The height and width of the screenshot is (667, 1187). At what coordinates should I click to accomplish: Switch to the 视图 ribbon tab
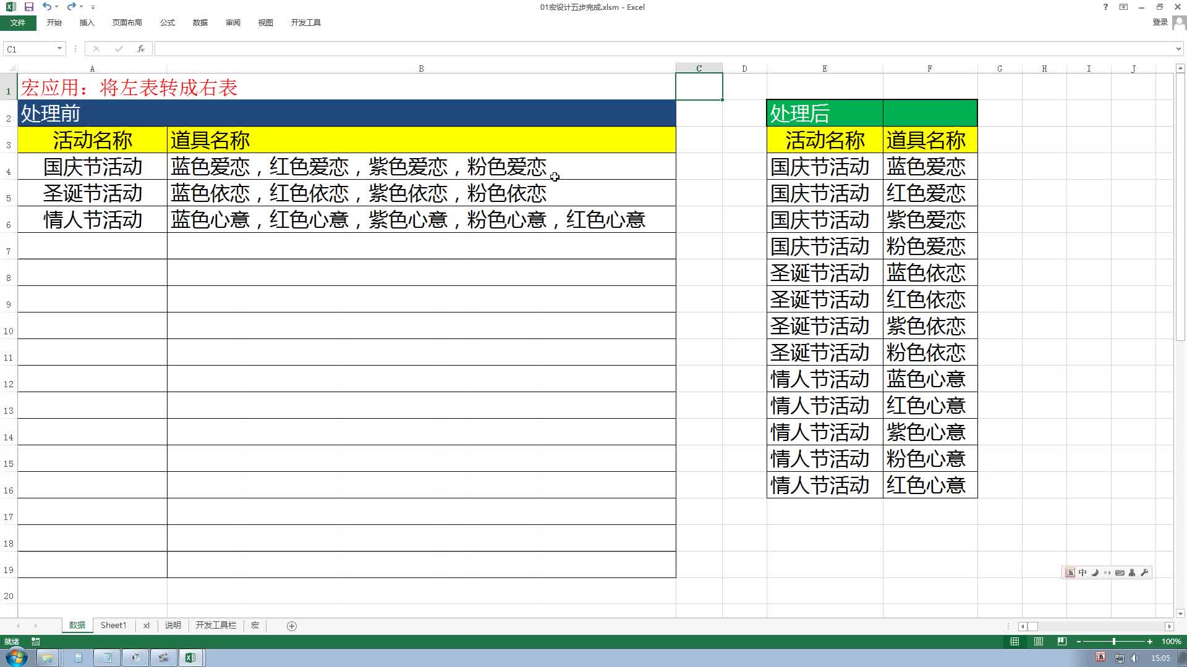pos(266,23)
